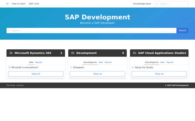Click View all in Microsoft Dynamics 365 card

[36, 74]
